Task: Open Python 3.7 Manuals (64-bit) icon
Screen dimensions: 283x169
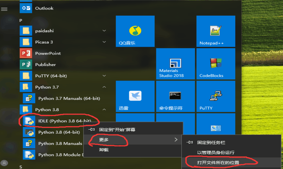Action: [29, 98]
